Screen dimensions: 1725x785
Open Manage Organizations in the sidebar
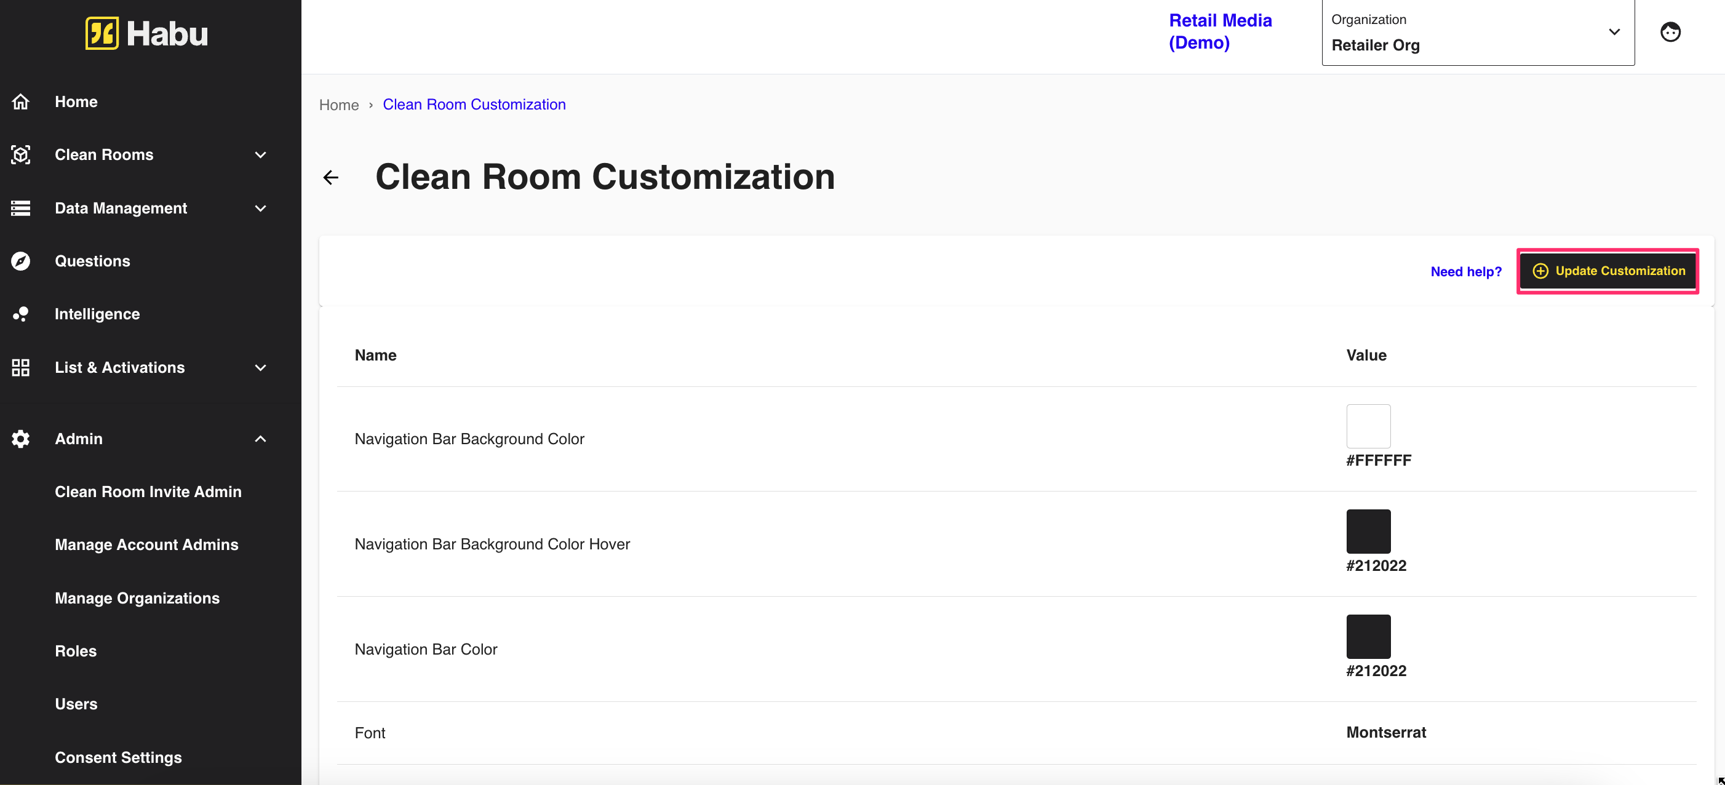click(x=137, y=598)
